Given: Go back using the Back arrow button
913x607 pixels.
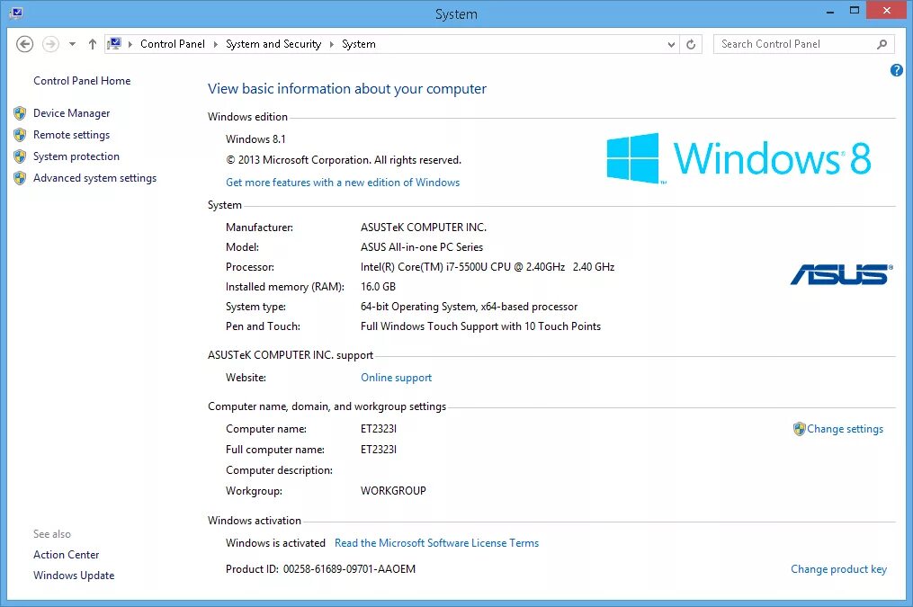Looking at the screenshot, I should point(24,44).
